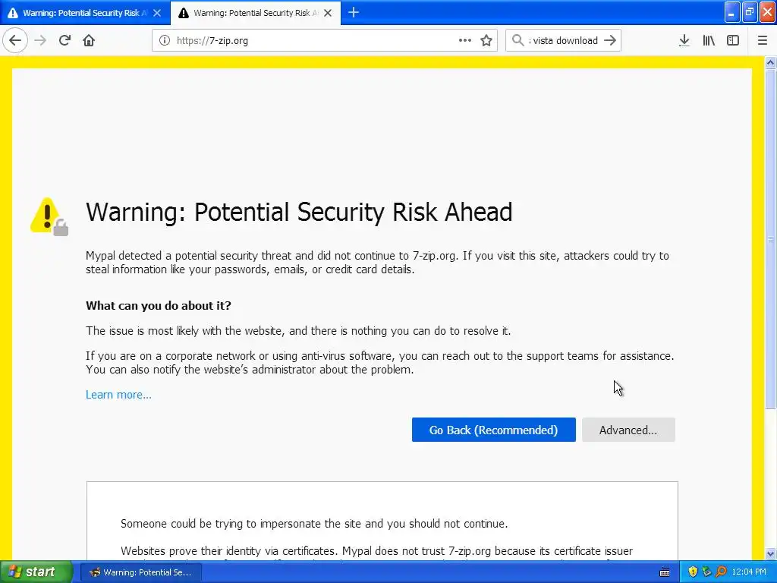This screenshot has width=777, height=583.
Task: Go back one page using the back arrow
Action: pos(15,40)
